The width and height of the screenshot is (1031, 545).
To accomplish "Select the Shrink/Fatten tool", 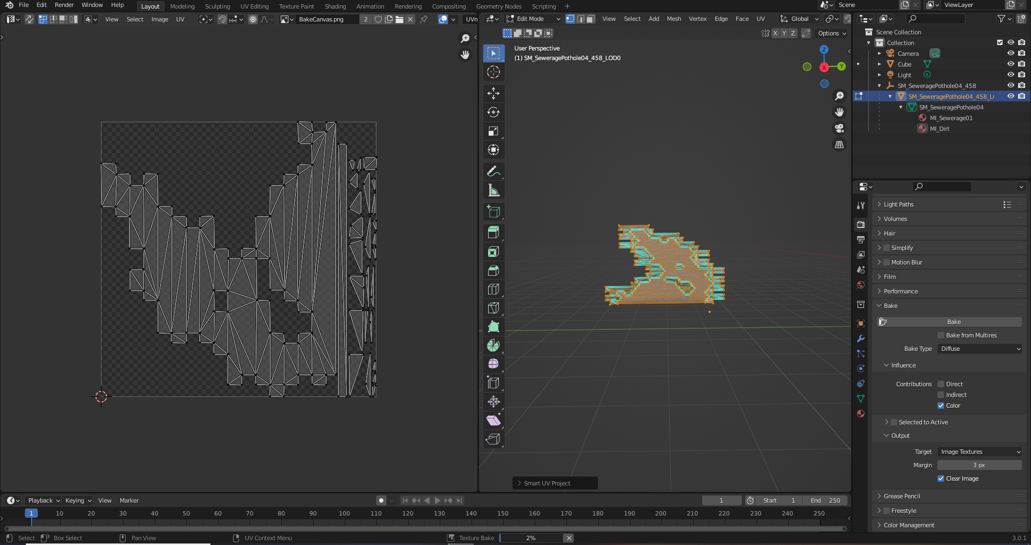I will tap(493, 402).
